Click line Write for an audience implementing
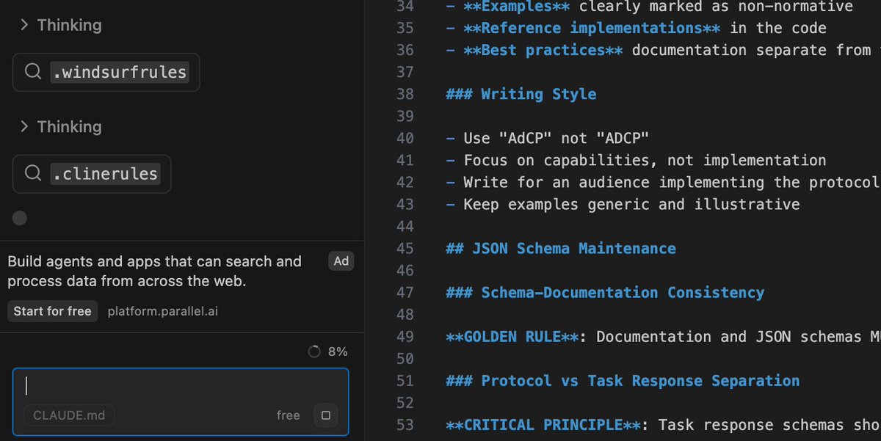881x441 pixels. [663, 182]
